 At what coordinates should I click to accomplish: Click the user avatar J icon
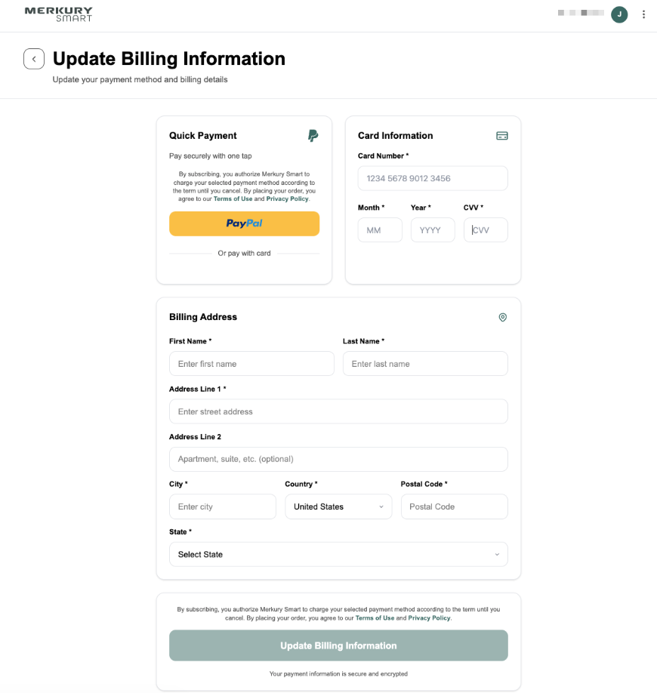619,14
